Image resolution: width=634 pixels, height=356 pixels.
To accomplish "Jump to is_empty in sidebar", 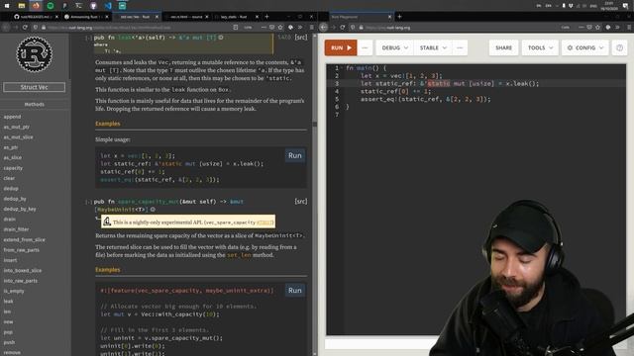I will pos(14,291).
